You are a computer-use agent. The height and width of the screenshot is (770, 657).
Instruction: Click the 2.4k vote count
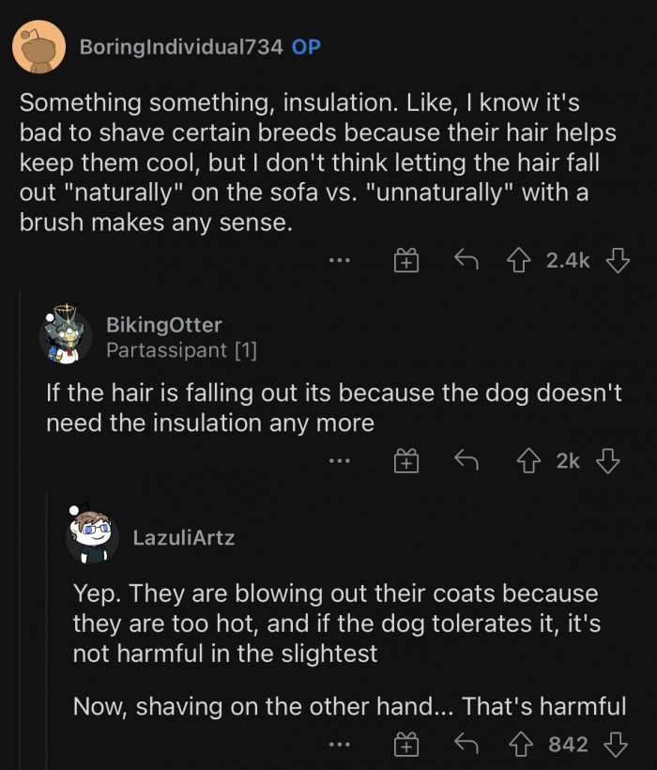pos(566,260)
